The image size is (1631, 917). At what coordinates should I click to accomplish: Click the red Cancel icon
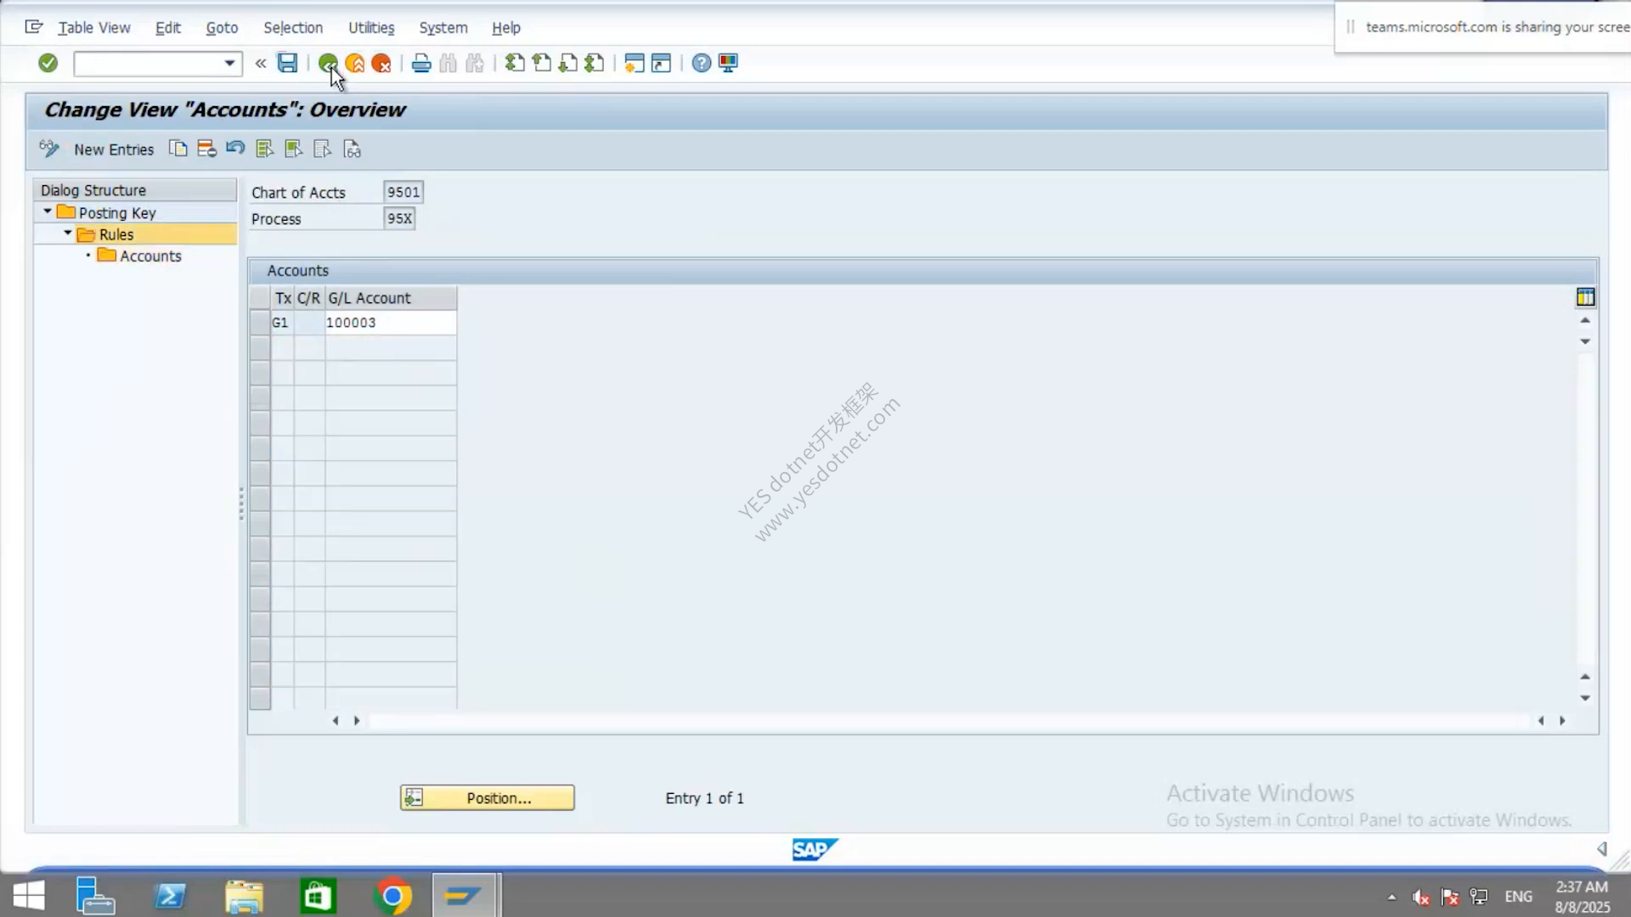381,63
